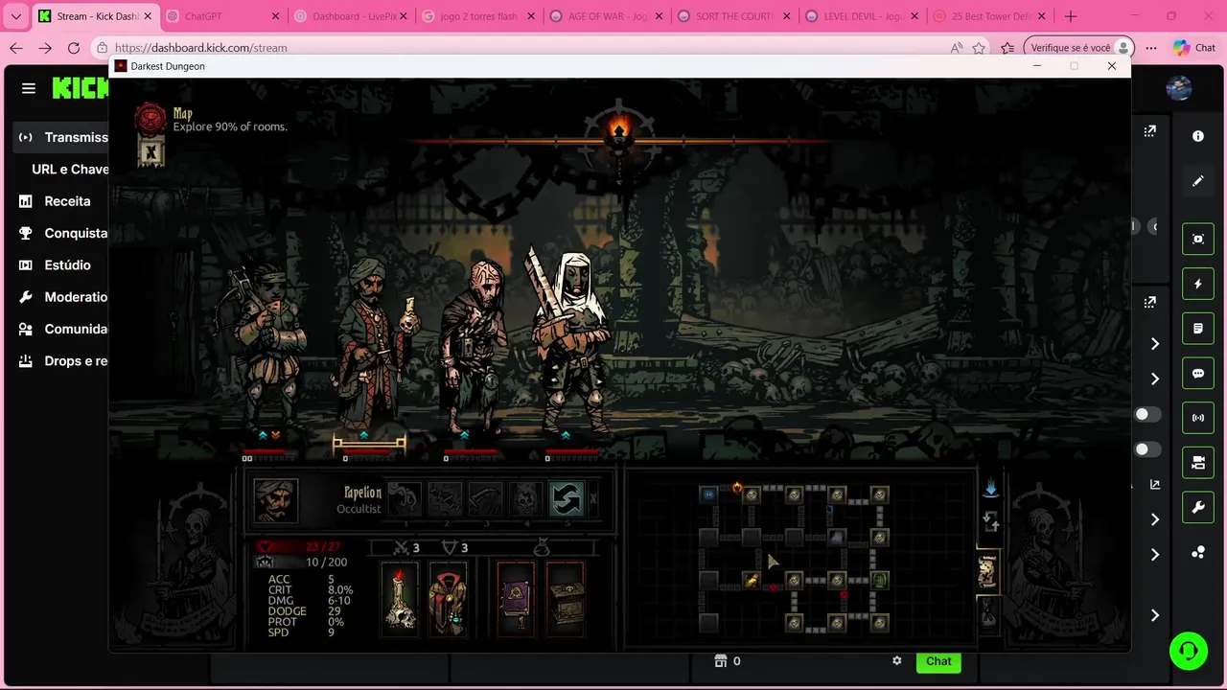Viewport: 1227px width, 690px height.
Task: Click the wrench tools icon
Action: pos(1198,508)
